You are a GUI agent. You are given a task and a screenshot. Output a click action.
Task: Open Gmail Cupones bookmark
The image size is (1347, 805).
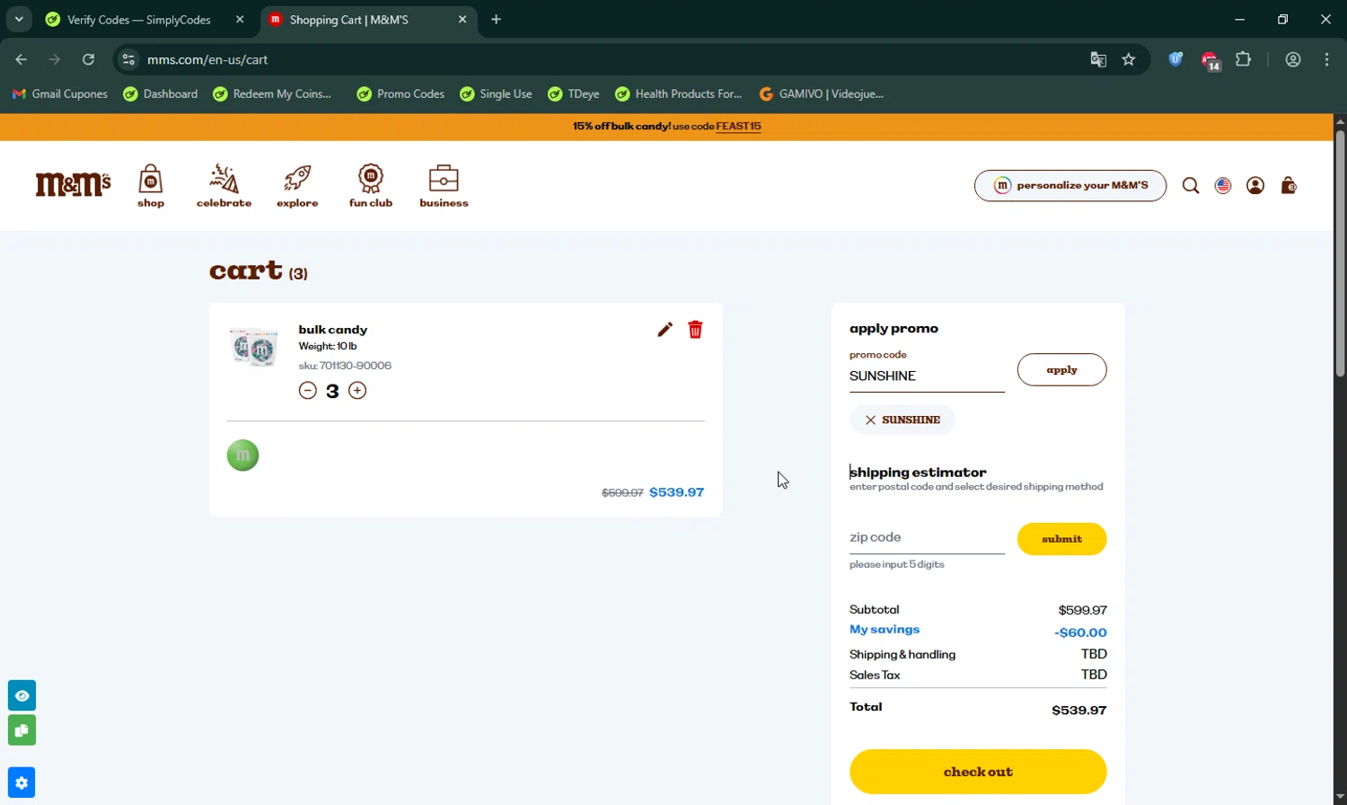(59, 93)
